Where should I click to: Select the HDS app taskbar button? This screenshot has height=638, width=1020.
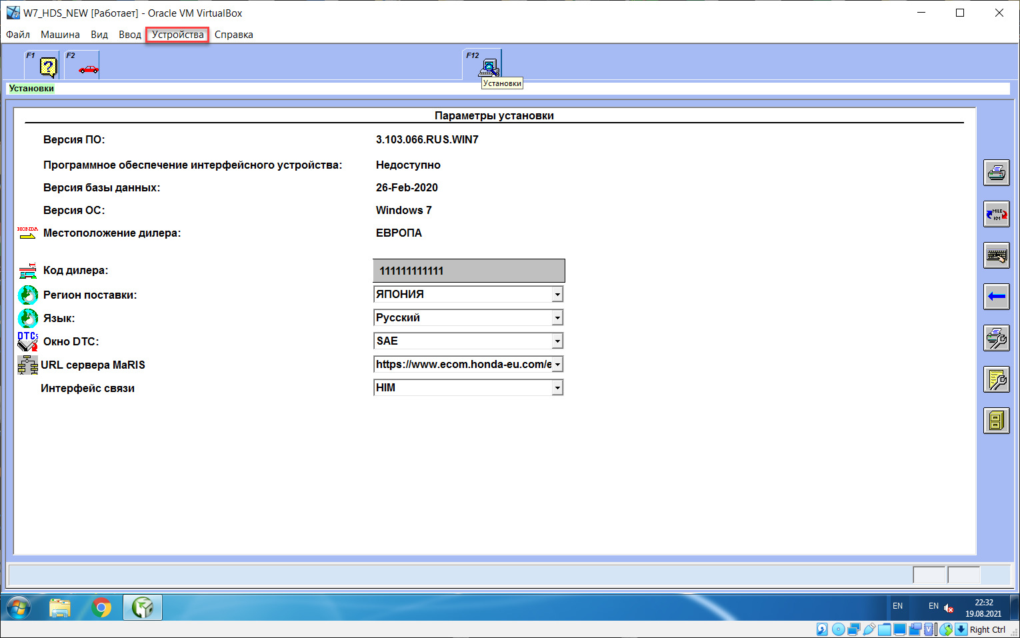point(143,608)
